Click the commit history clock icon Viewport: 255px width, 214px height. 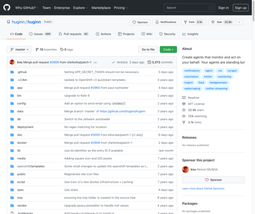149,62
